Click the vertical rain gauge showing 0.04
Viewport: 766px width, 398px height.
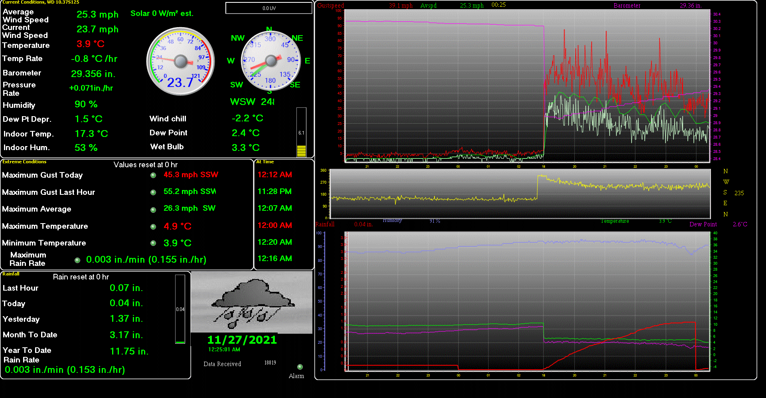tap(180, 309)
